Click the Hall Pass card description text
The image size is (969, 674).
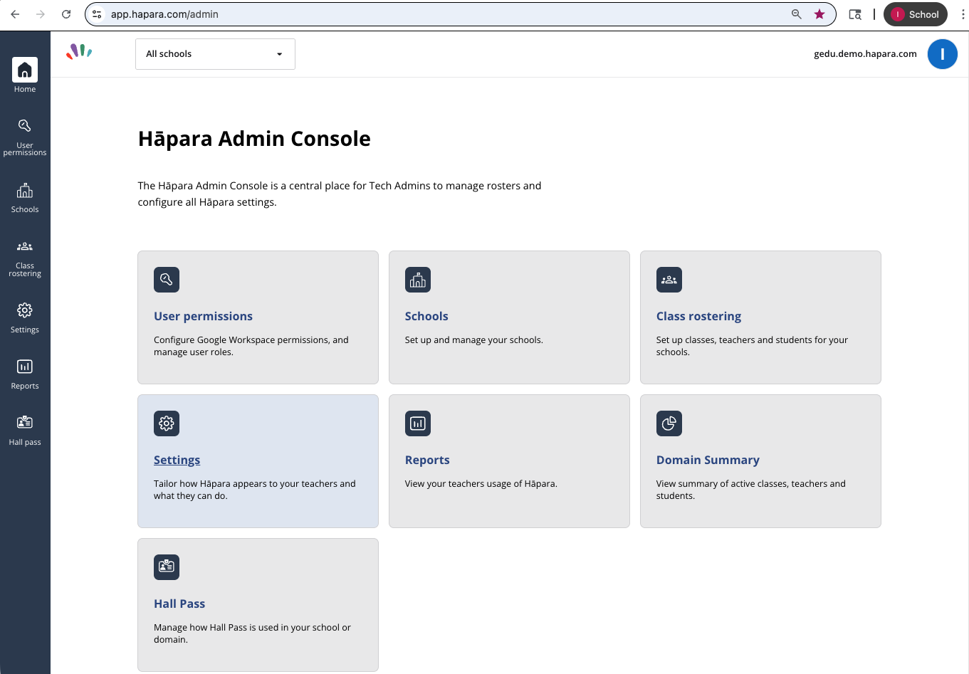pos(252,633)
